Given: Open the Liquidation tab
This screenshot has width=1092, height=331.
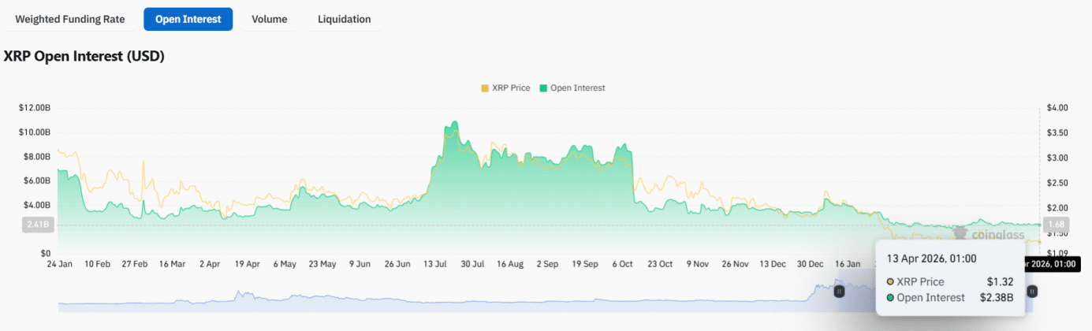Looking at the screenshot, I should point(344,19).
